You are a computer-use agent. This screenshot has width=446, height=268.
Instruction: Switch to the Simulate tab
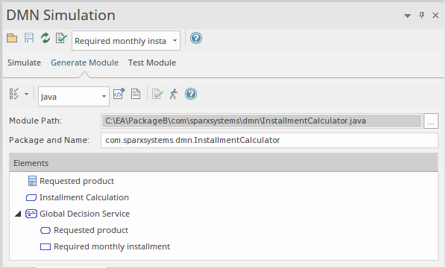point(24,63)
